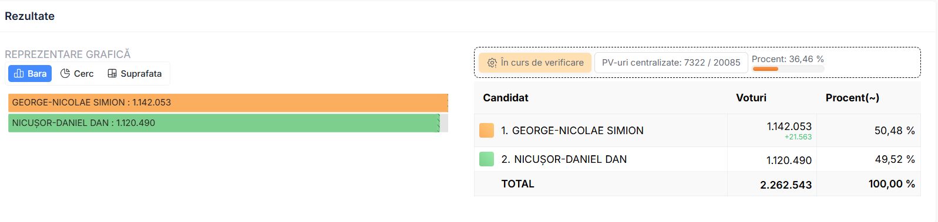
Task: Click the +21.563 vote difference label
Action: coord(798,137)
